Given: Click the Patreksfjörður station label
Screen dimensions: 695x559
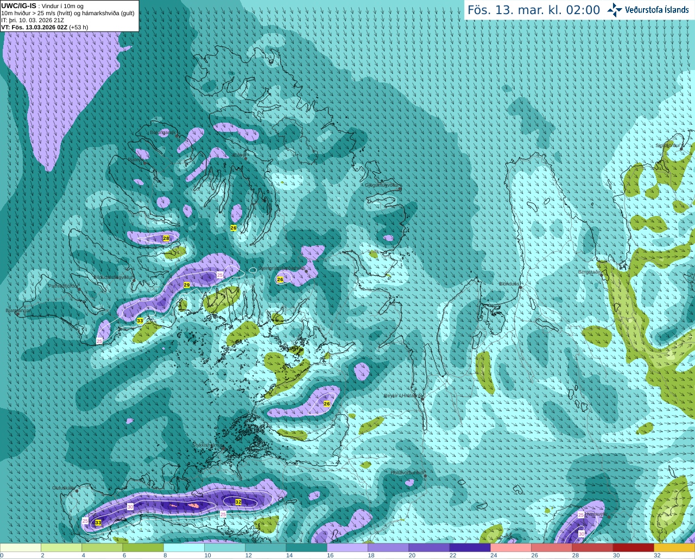Looking at the screenshot, I should tap(63, 285).
